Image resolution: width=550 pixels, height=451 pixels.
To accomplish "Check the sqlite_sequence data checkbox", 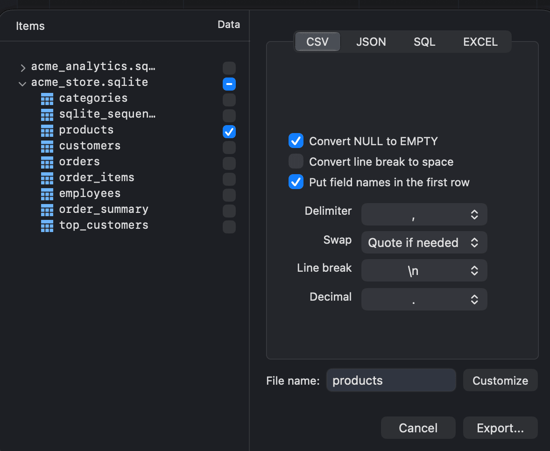I will pyautogui.click(x=229, y=116).
